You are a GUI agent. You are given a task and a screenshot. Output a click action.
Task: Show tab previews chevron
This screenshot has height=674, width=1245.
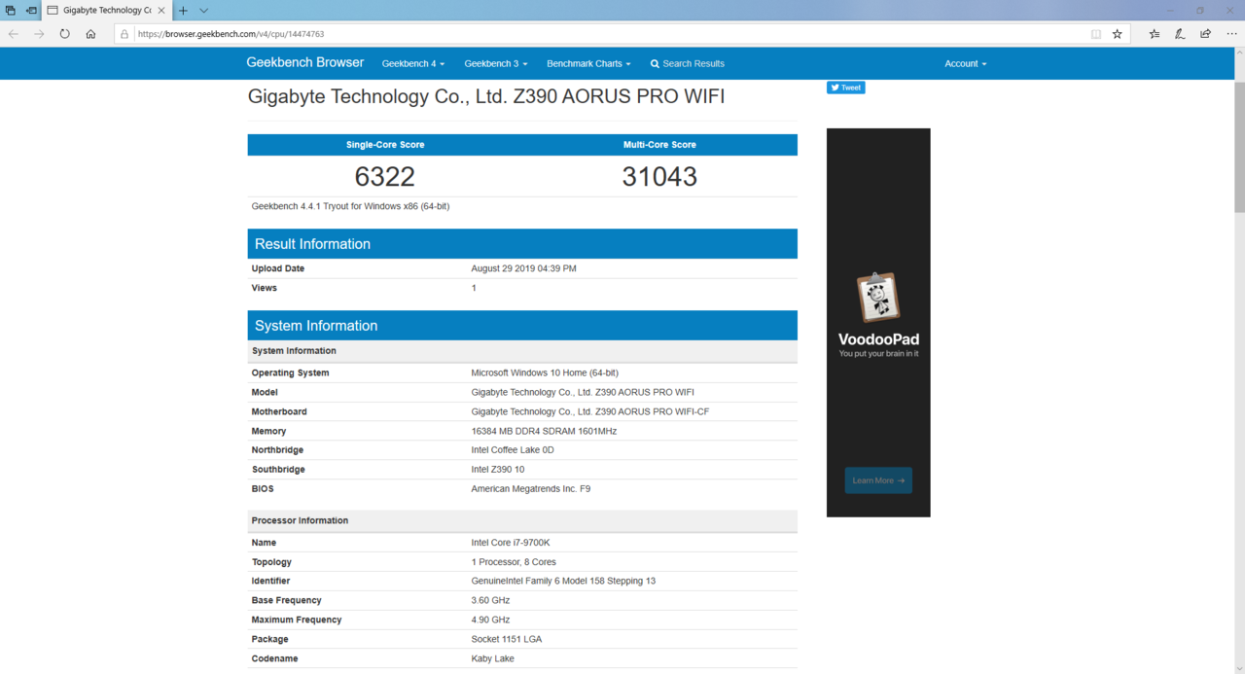tap(204, 10)
